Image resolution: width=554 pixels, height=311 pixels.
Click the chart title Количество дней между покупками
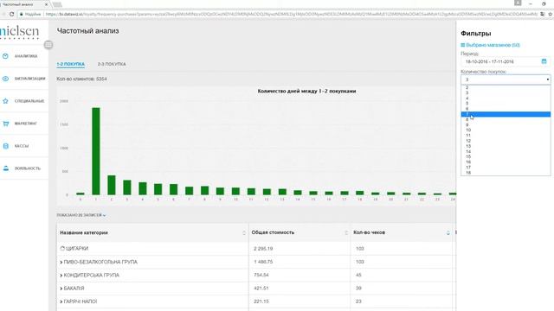[x=306, y=91]
